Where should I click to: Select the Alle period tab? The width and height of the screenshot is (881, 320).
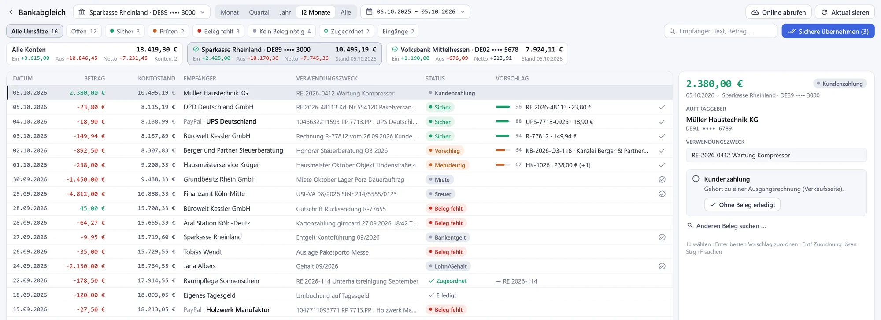[346, 12]
